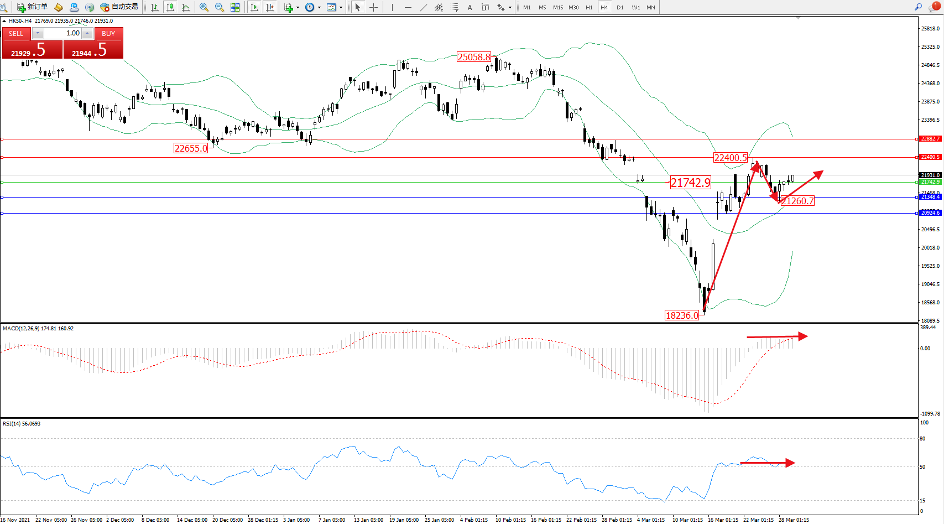Select the Fibonacci retracement tool
This screenshot has width=944, height=524.
coord(454,7)
